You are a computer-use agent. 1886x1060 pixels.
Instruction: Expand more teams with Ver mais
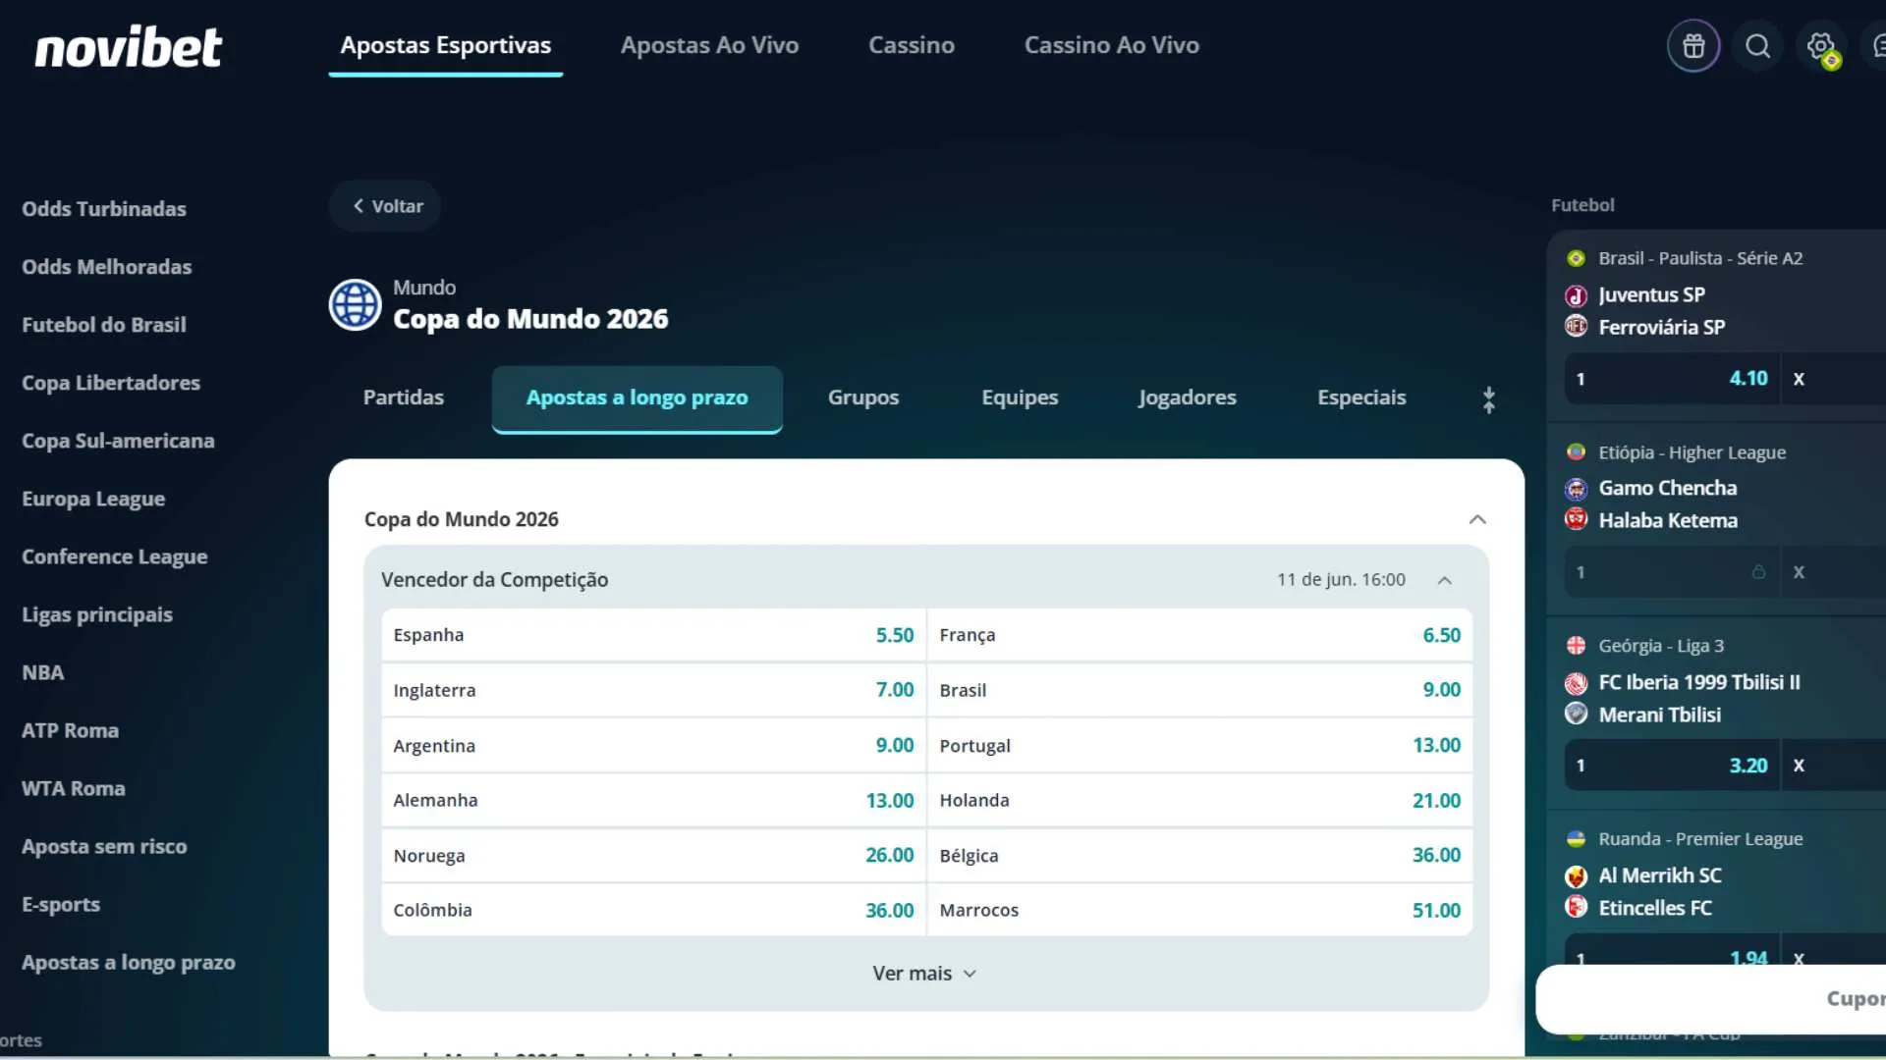tap(924, 974)
